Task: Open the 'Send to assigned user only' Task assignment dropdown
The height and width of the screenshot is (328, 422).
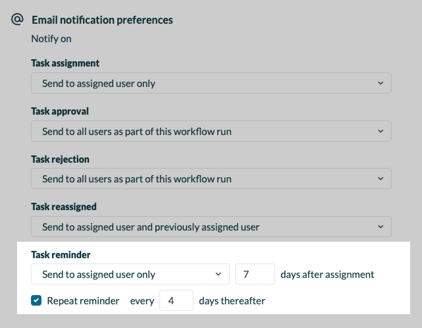Action: coord(211,83)
